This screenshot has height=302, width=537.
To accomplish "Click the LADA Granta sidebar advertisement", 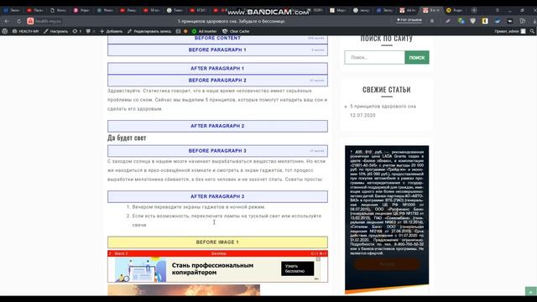I will click(x=387, y=219).
